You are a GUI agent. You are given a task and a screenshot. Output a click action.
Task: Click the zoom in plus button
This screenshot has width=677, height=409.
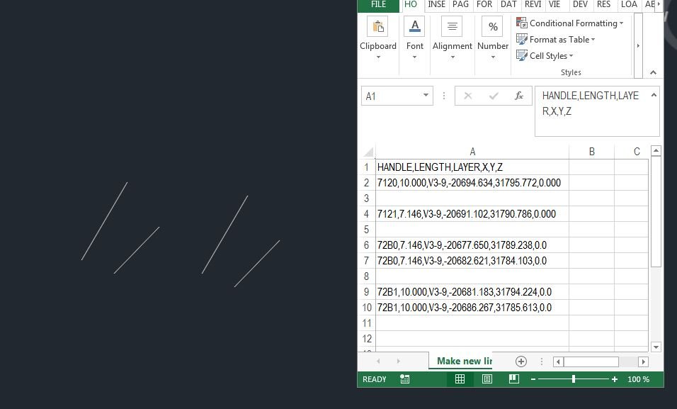point(615,379)
